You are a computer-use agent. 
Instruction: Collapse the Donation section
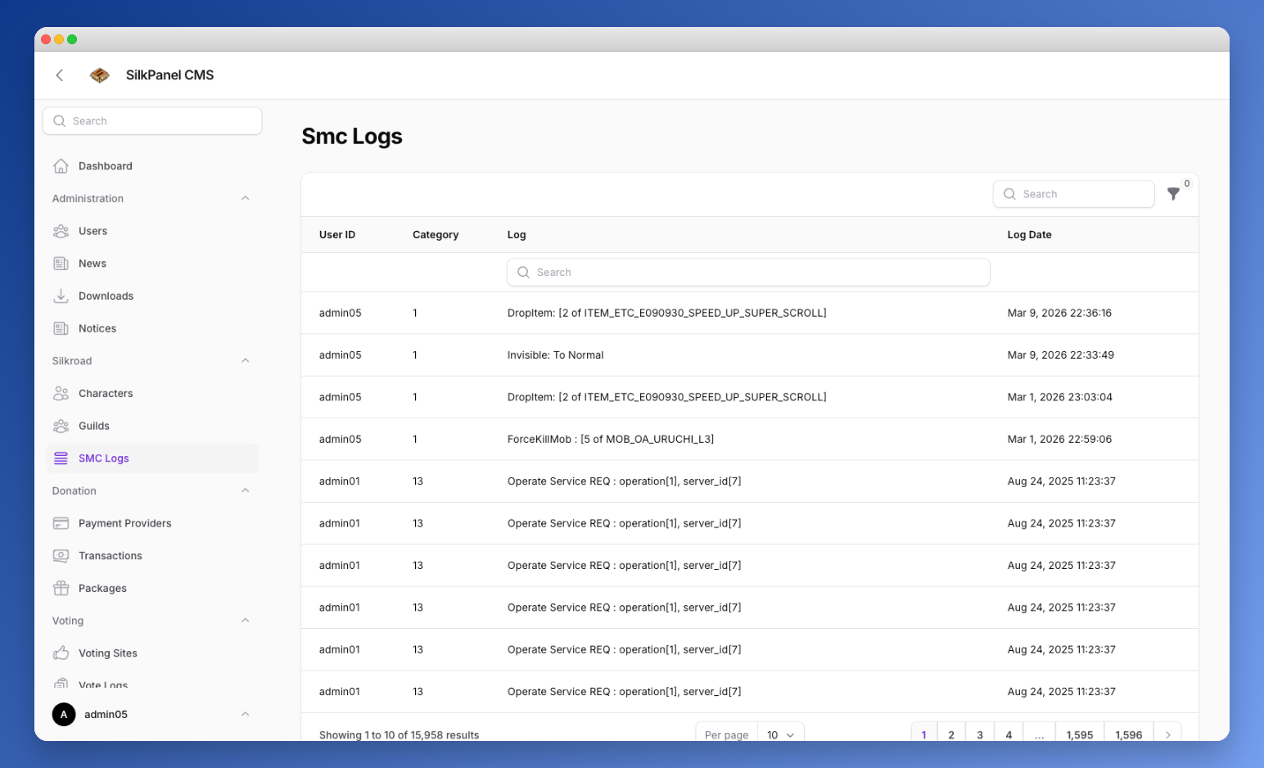246,490
